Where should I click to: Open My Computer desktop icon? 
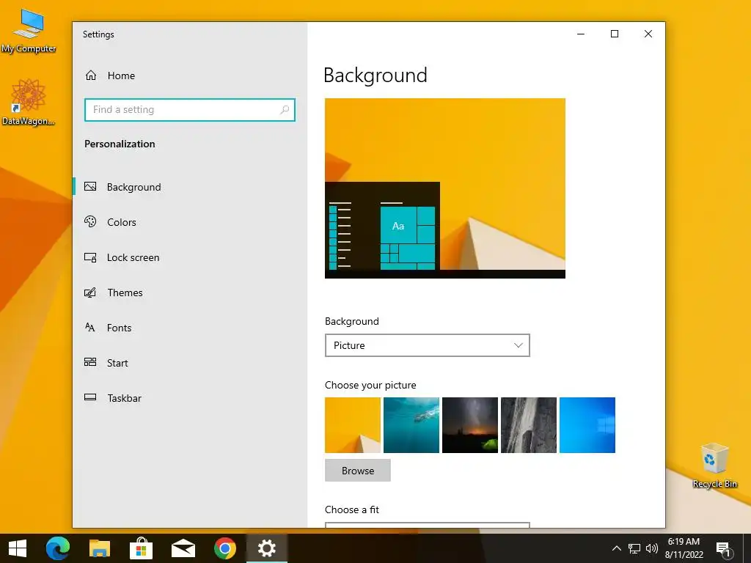[29, 29]
